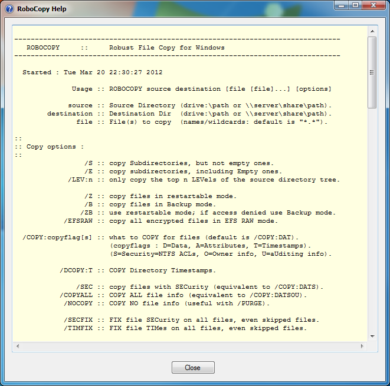Minimize the RoboCopy Help window
The height and width of the screenshot is (386, 390).
(341, 5)
